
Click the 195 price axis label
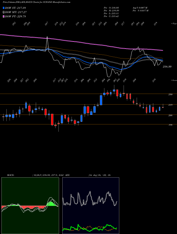click(170, 125)
